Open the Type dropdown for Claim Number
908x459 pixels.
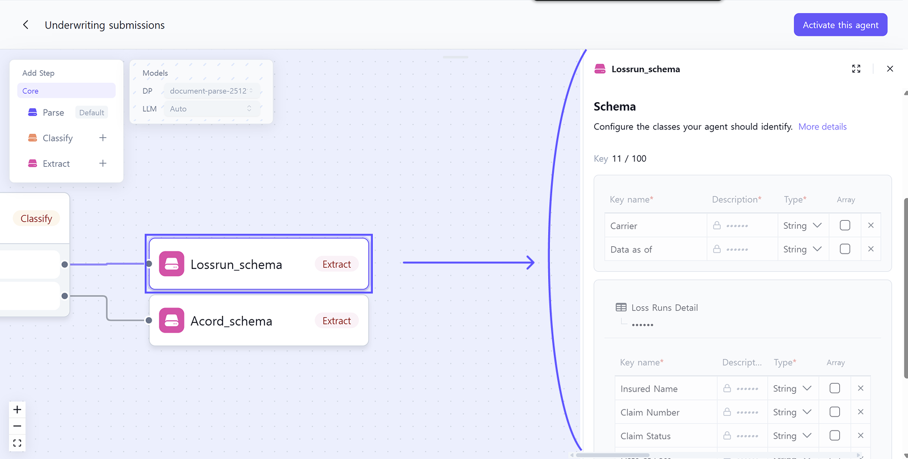point(793,412)
